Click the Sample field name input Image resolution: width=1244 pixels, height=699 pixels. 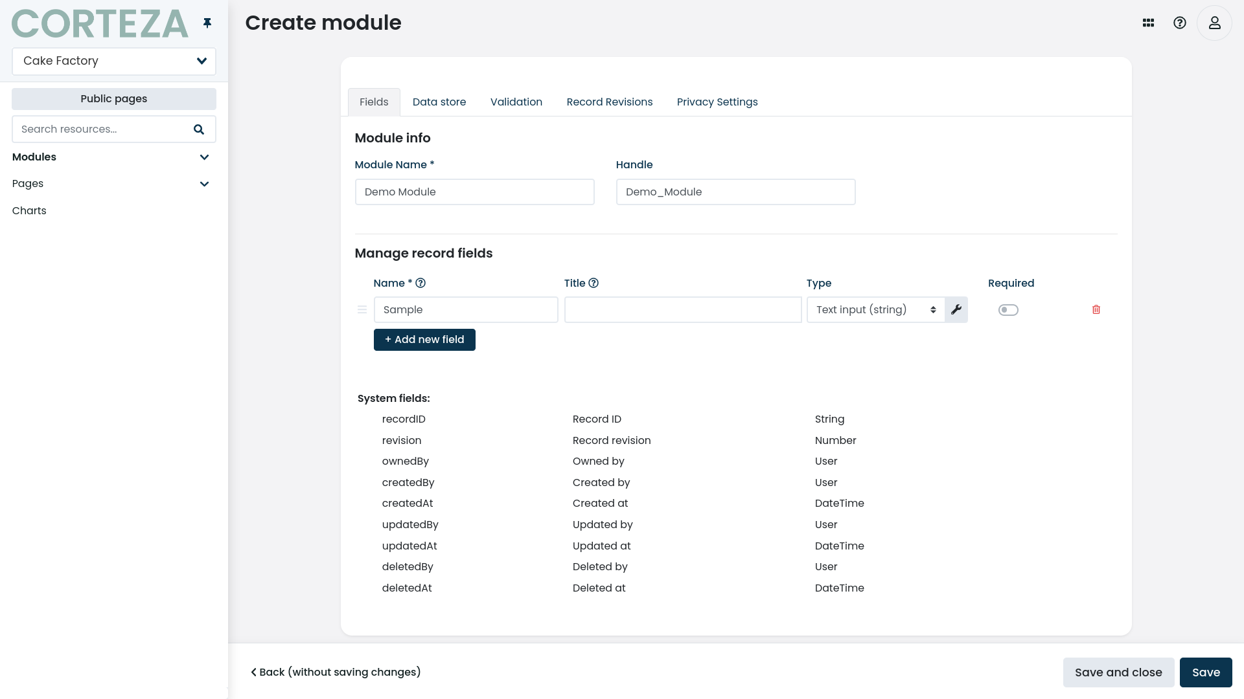point(466,310)
